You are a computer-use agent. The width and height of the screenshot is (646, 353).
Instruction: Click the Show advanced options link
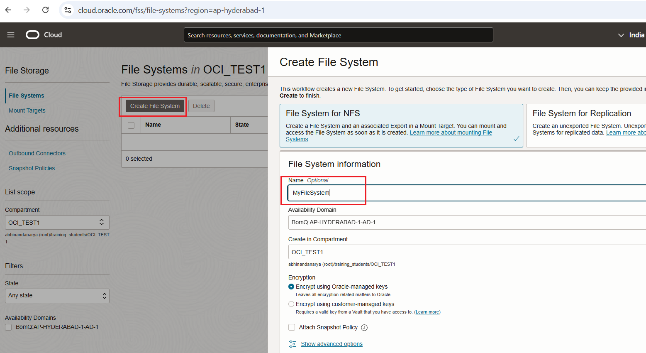[332, 344]
